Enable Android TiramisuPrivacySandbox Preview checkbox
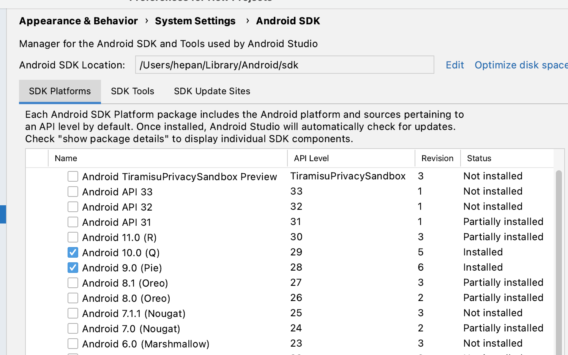This screenshot has width=568, height=355. click(73, 176)
